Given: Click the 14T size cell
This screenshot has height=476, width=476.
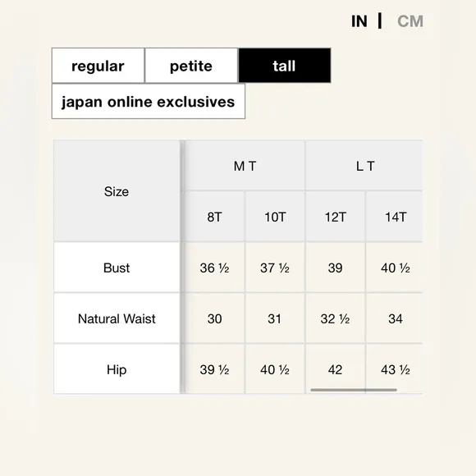Looking at the screenshot, I should pyautogui.click(x=394, y=217).
